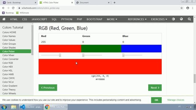The width and height of the screenshot is (196, 110).
Task: Open Color Gradient sidebar link
Action: 10,86
